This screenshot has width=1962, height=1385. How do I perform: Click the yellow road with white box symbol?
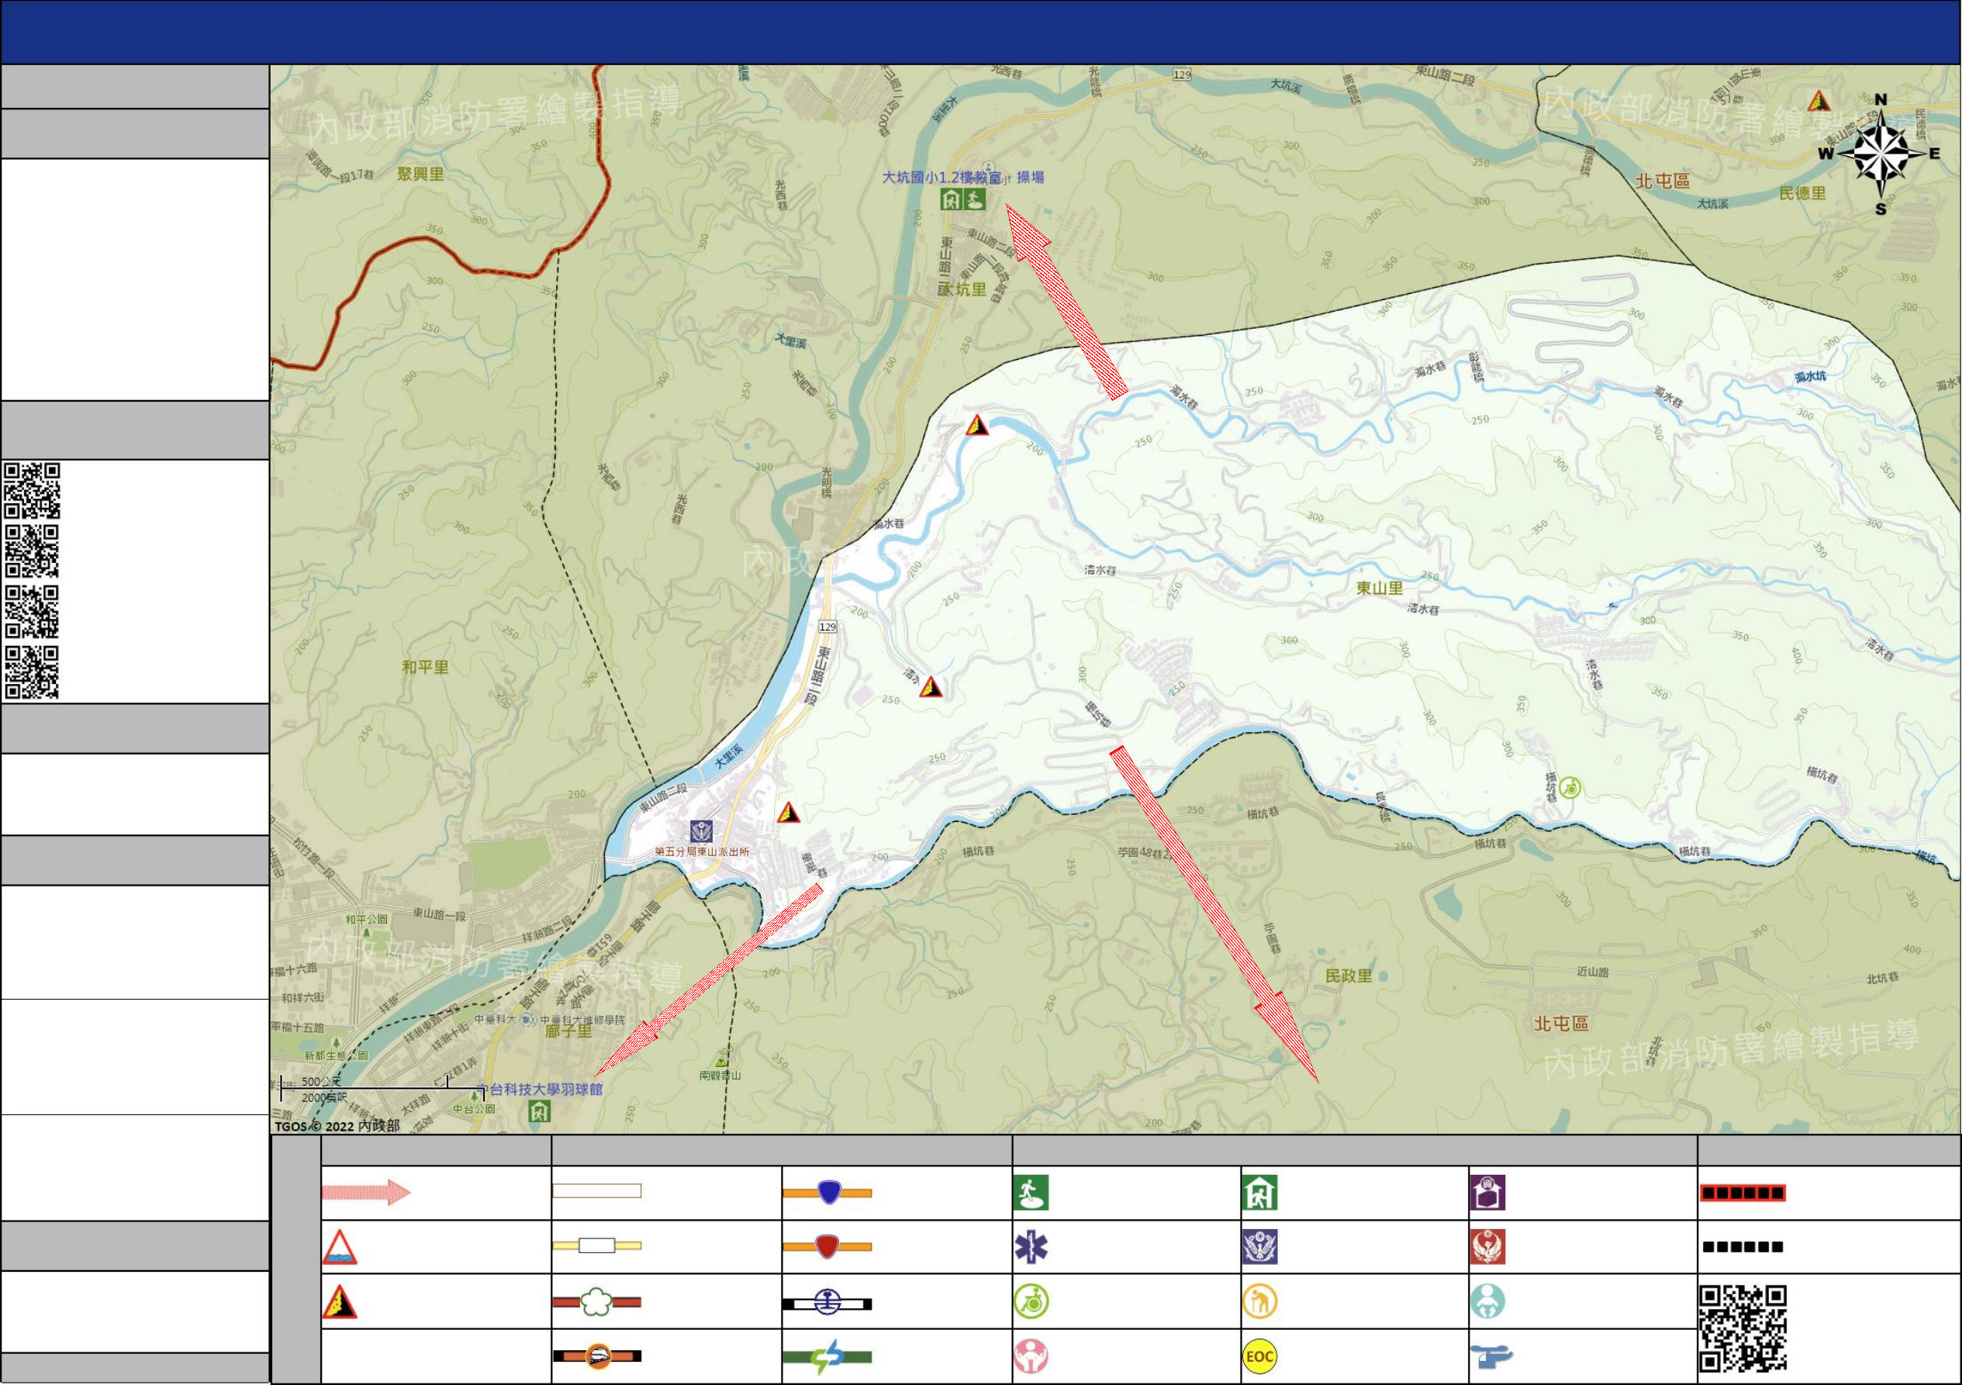(597, 1245)
